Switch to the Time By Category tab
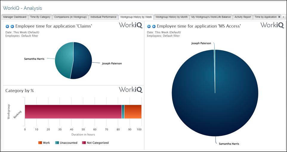 tap(40, 17)
